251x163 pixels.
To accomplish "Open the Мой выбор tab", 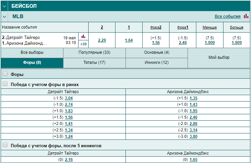I will [x=219, y=57].
